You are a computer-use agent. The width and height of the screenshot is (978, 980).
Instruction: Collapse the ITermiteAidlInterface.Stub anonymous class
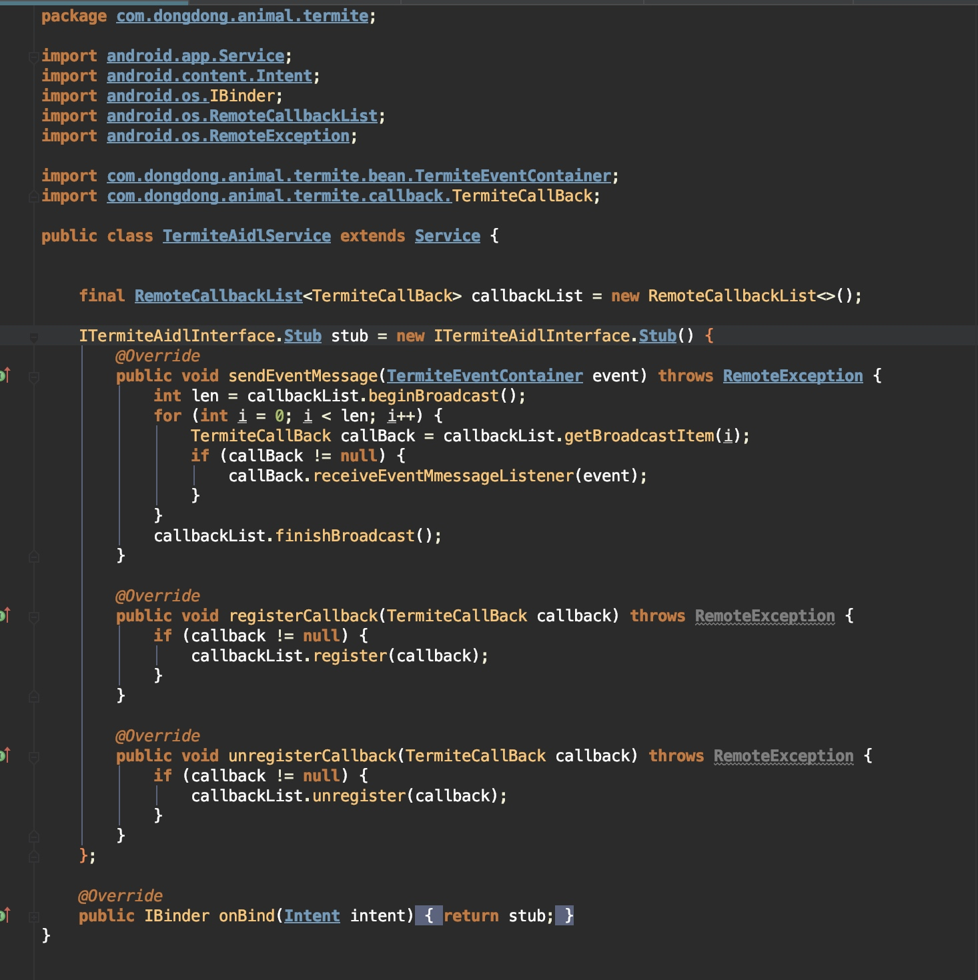33,337
